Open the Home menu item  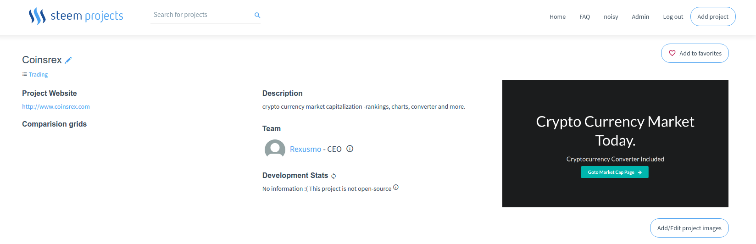[x=557, y=17]
